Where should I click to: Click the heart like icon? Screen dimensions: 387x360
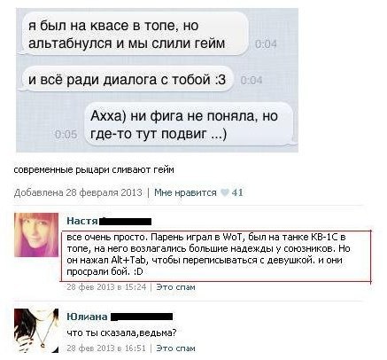(225, 192)
